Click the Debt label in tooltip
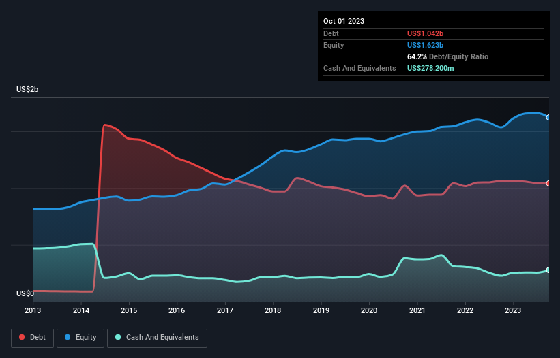 point(331,33)
